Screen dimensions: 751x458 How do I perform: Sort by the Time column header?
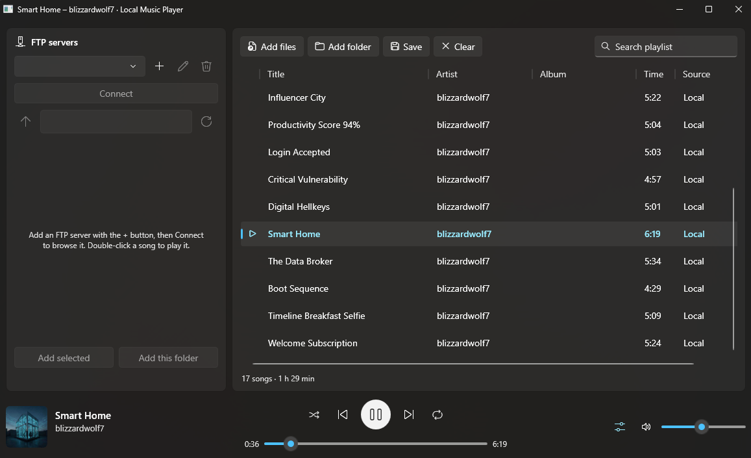coord(653,74)
